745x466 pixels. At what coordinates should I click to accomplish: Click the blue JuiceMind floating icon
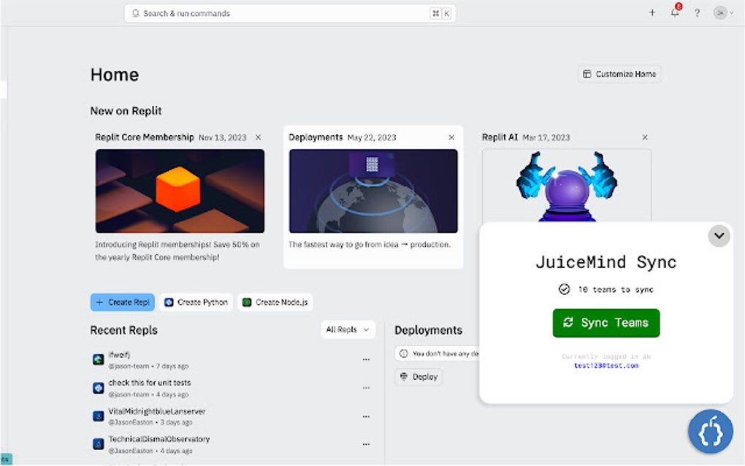click(x=711, y=432)
